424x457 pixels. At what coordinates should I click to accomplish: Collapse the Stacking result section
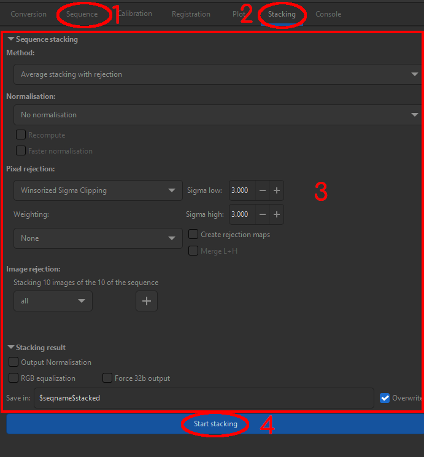coord(11,348)
